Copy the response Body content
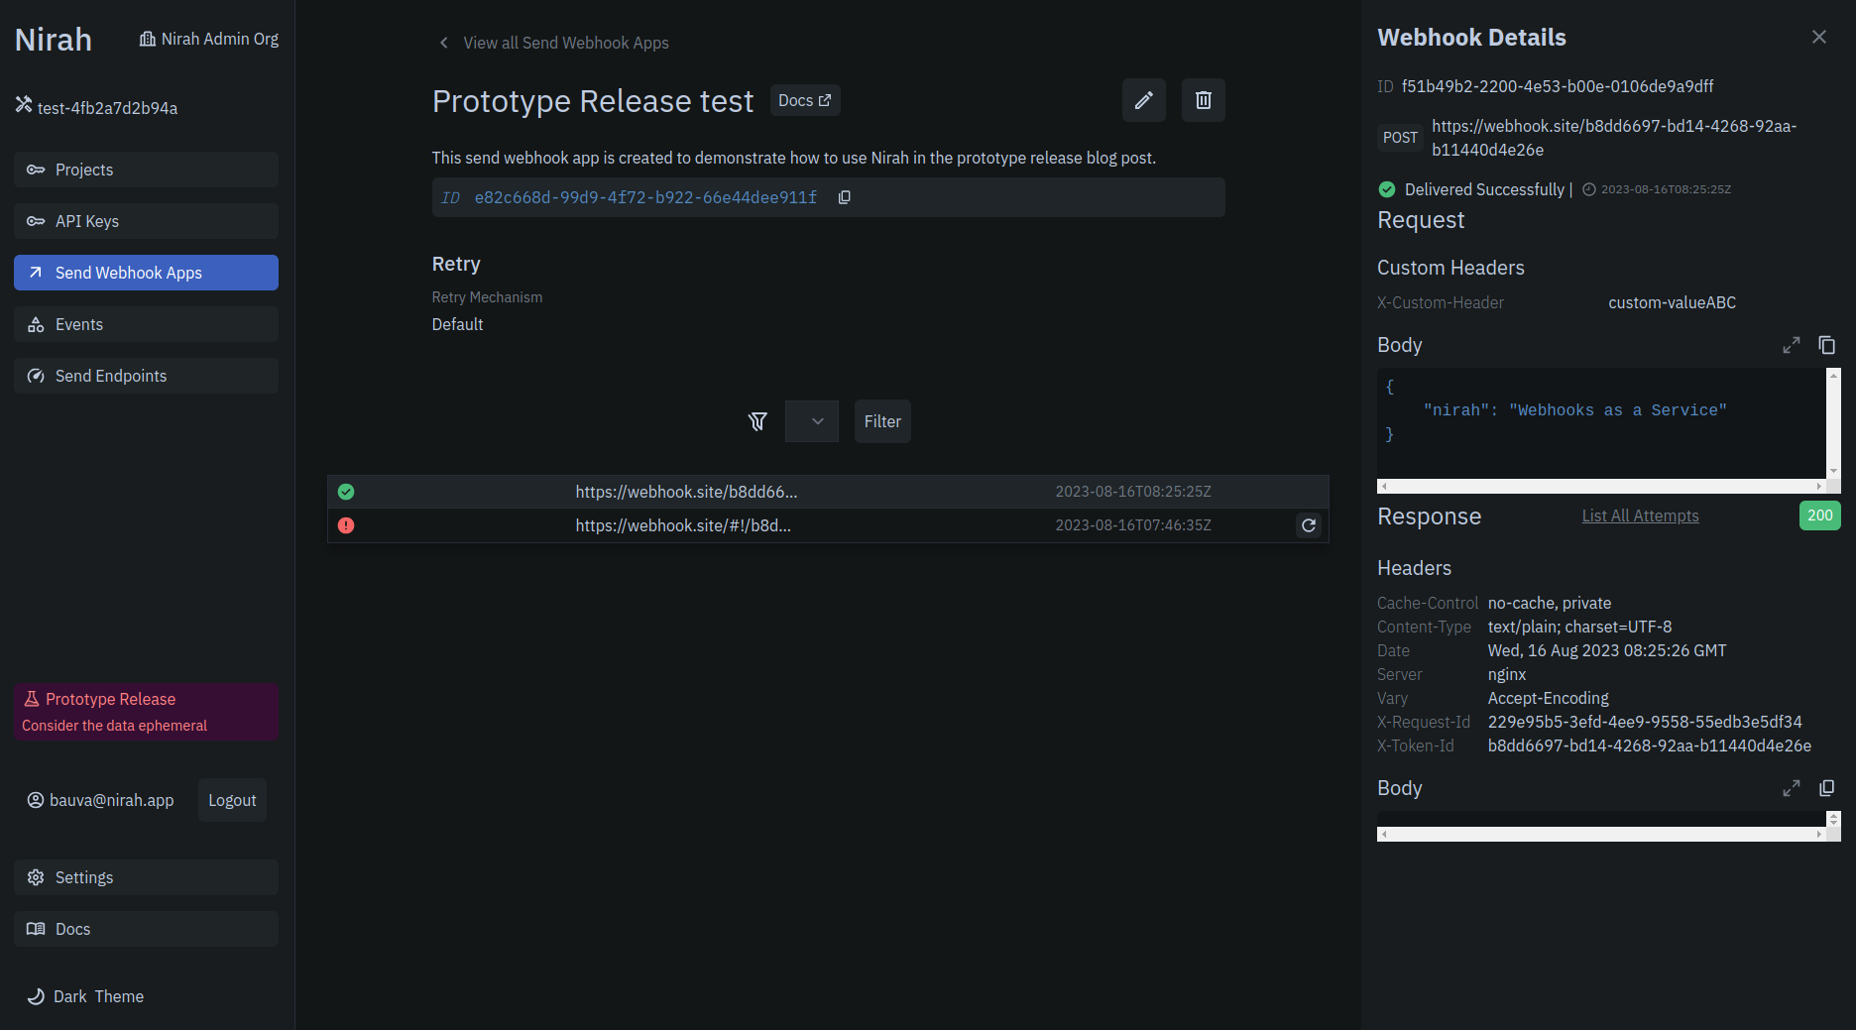1856x1030 pixels. click(1827, 788)
